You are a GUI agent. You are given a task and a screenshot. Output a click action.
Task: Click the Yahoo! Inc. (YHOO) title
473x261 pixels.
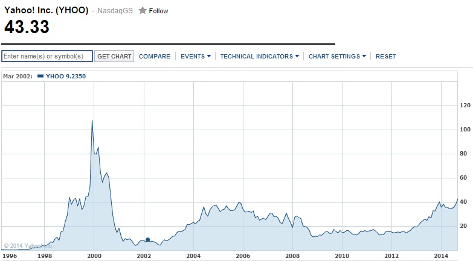(x=46, y=10)
